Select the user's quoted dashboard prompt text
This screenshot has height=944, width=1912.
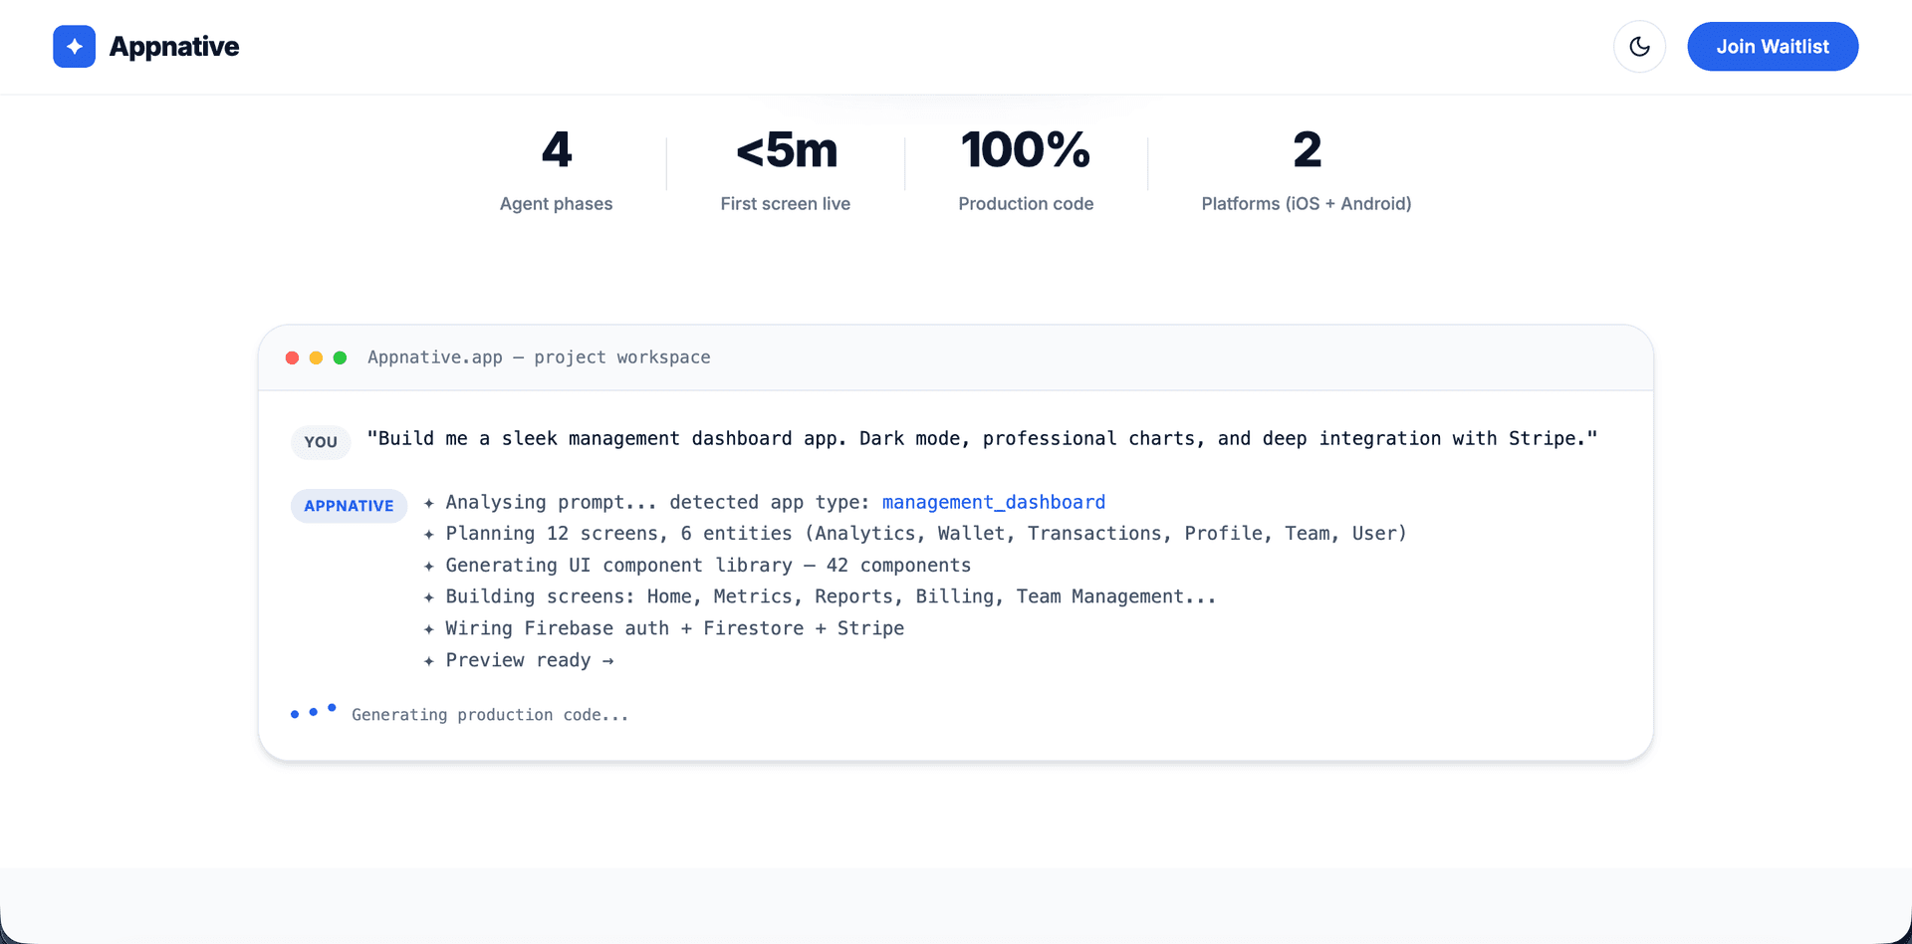pos(981,438)
